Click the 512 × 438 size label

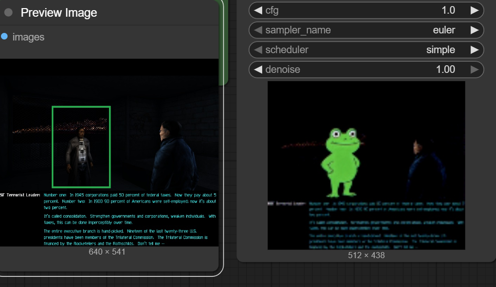[366, 255]
